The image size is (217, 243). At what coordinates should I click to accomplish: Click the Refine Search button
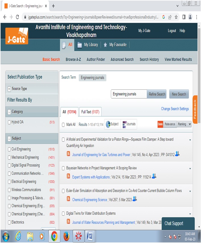point(157,94)
